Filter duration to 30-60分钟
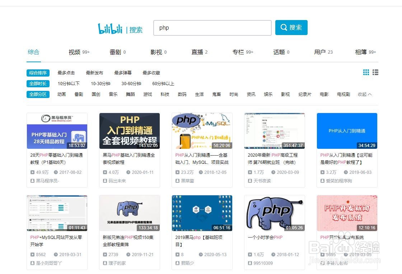402x274 pixels. point(131,84)
